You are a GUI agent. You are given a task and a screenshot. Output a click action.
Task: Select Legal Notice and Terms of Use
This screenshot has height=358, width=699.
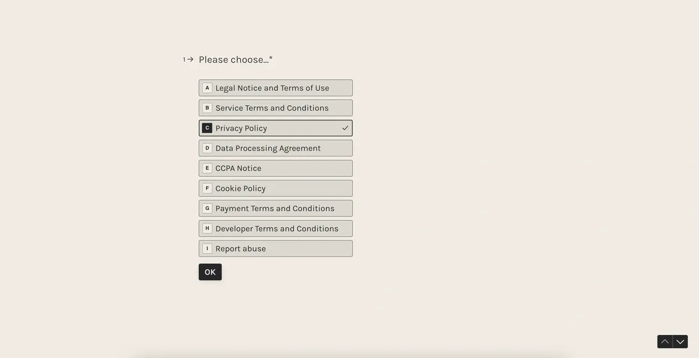coord(272,88)
